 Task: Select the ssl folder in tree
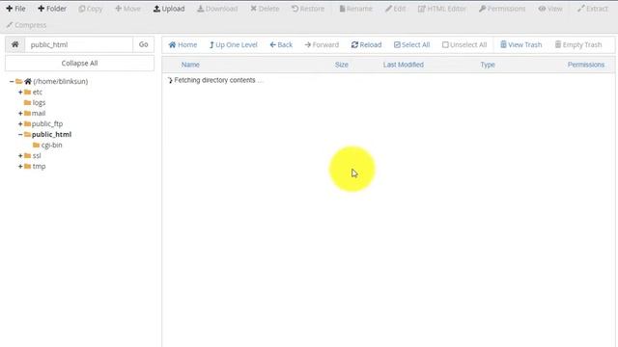click(37, 156)
